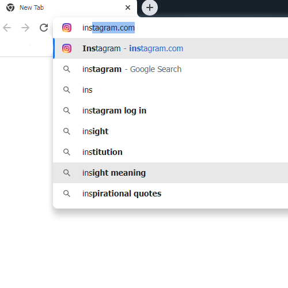Viewport: 288px width, 288px height.
Task: Click the Instagram icon in address bar
Action: pyautogui.click(x=67, y=28)
